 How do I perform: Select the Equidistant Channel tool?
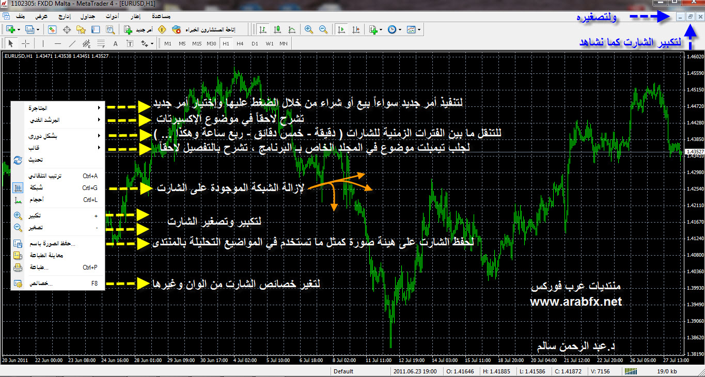pyautogui.click(x=86, y=43)
